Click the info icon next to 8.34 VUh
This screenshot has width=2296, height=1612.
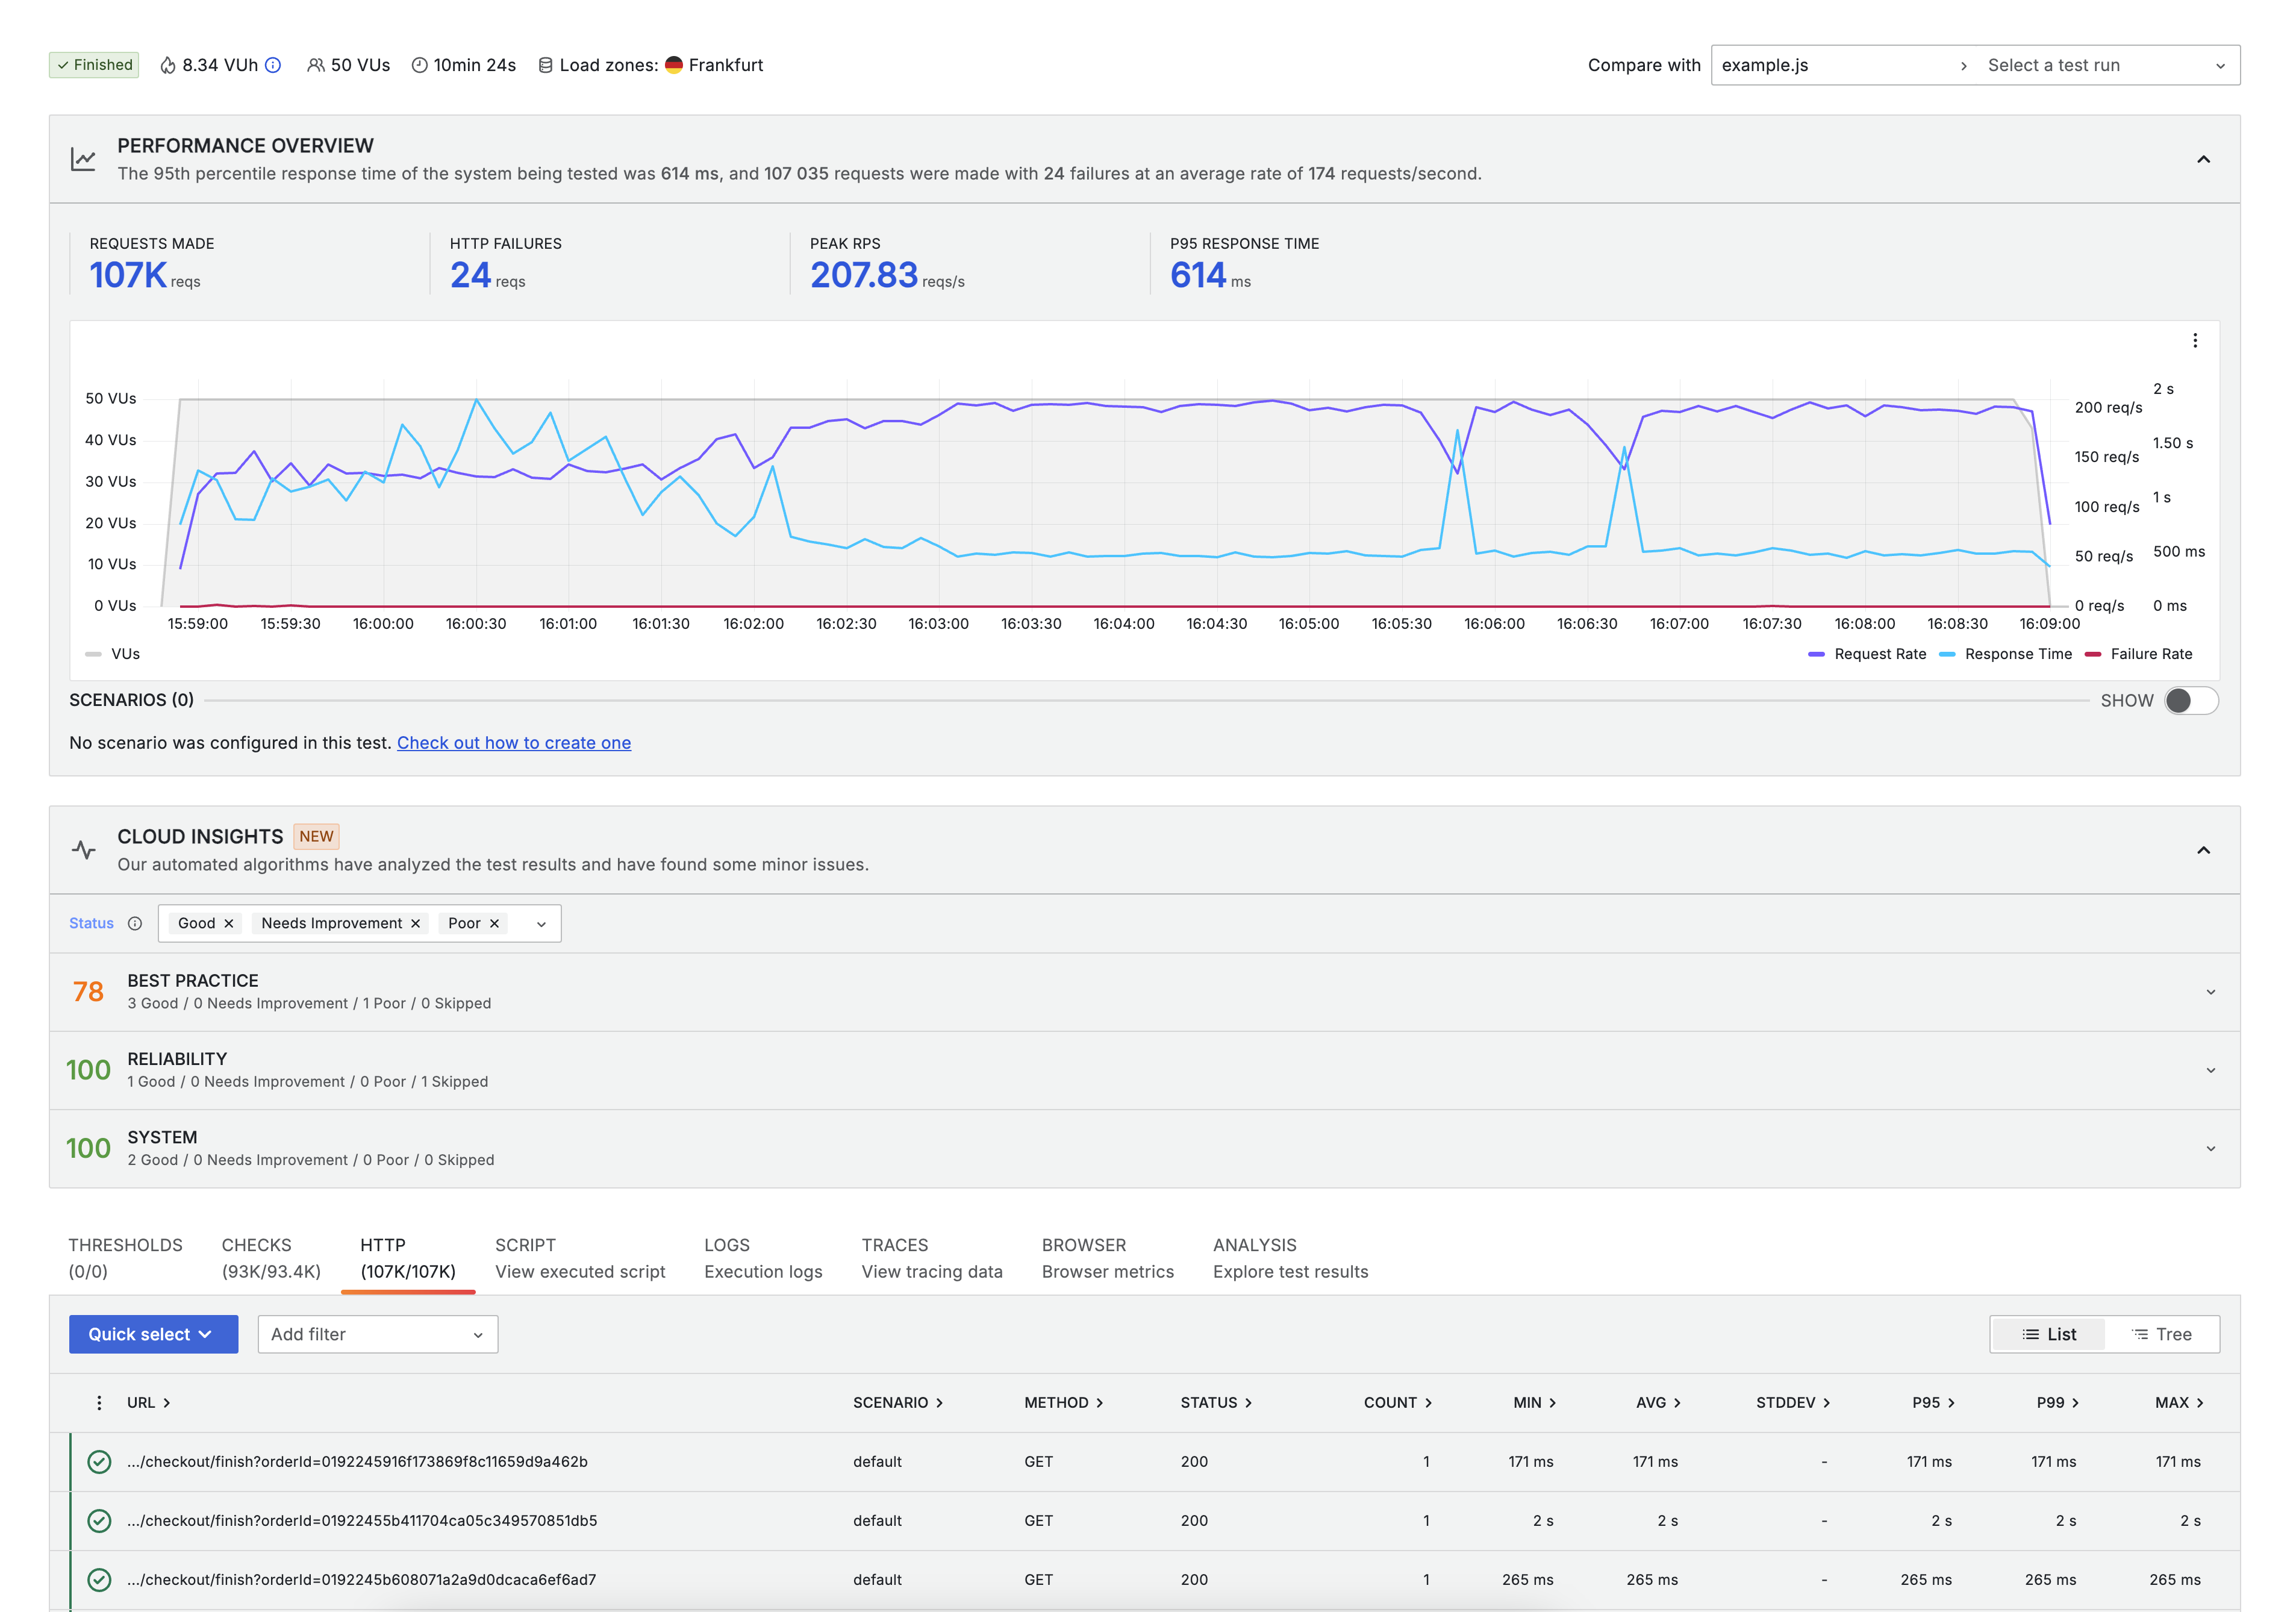273,64
